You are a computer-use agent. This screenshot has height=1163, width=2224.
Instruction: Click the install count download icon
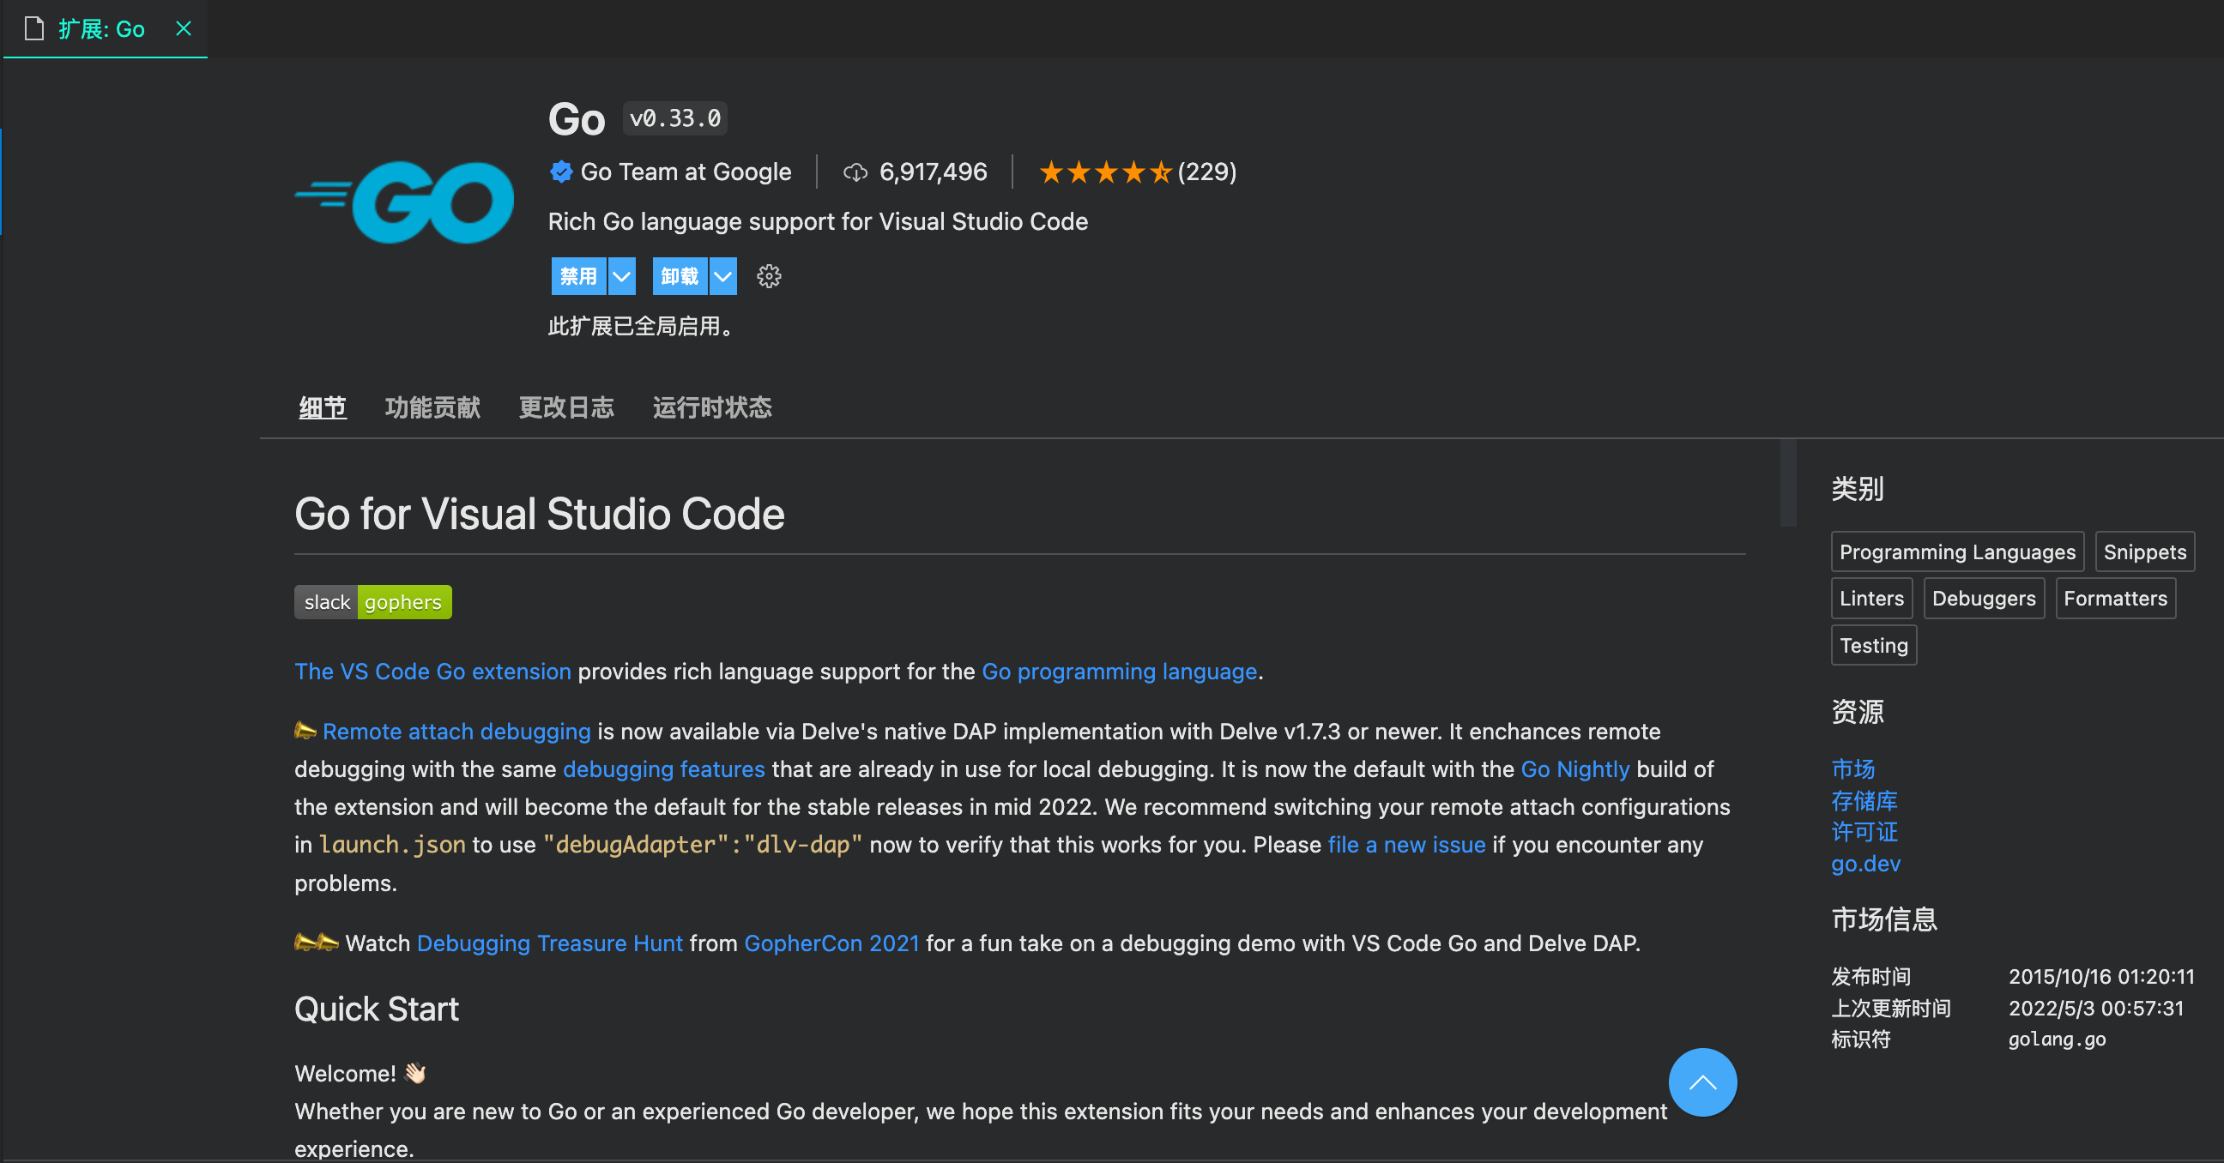pyautogui.click(x=855, y=172)
